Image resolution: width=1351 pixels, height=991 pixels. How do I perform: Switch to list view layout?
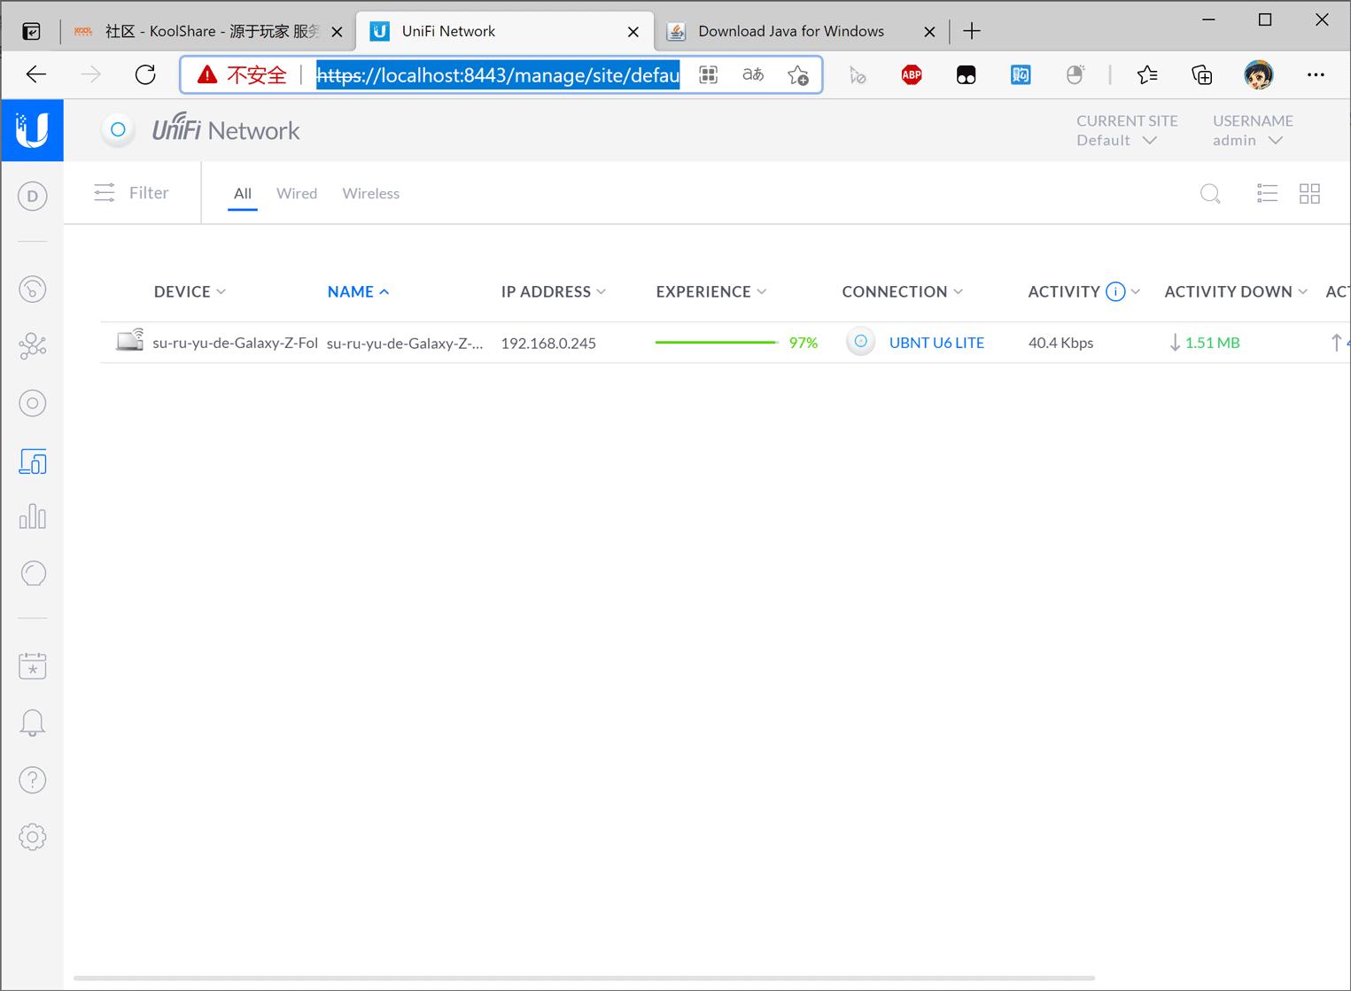[x=1267, y=194]
